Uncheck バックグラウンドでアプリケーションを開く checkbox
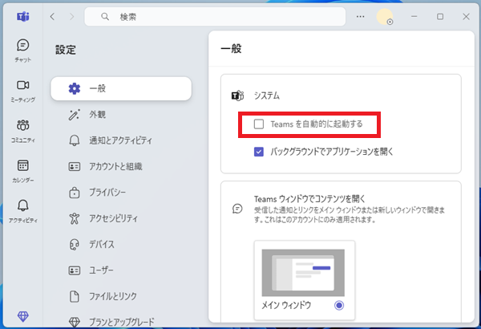 259,152
